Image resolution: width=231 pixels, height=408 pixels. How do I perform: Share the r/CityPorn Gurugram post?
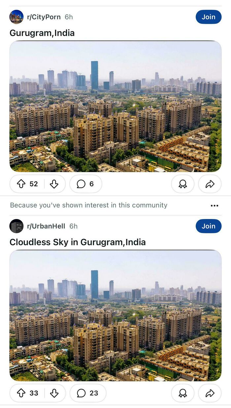pyautogui.click(x=210, y=184)
